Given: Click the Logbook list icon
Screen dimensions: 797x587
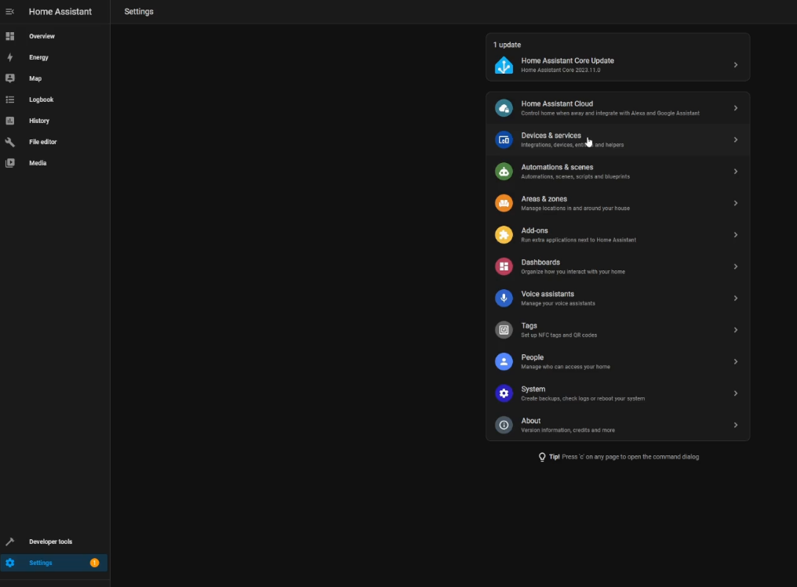Looking at the screenshot, I should (x=9, y=100).
